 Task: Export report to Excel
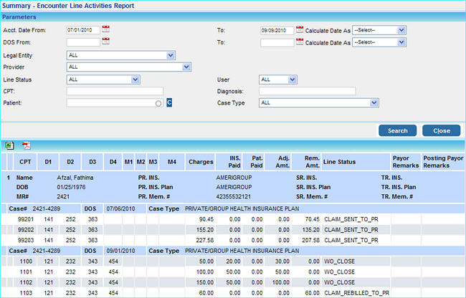[9, 145]
